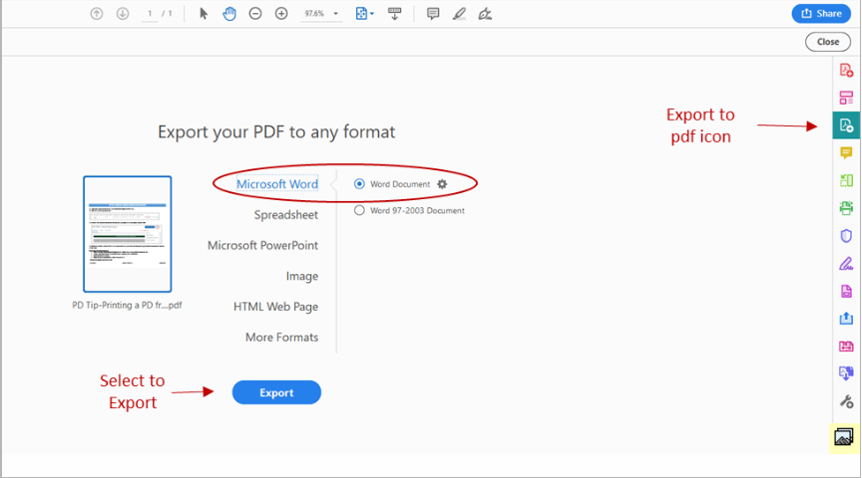The image size is (862, 478).
Task: Choose Image export format
Action: point(302,276)
